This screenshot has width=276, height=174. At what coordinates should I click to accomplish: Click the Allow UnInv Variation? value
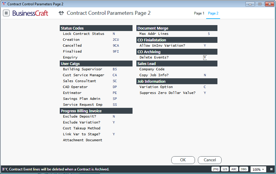(205, 45)
